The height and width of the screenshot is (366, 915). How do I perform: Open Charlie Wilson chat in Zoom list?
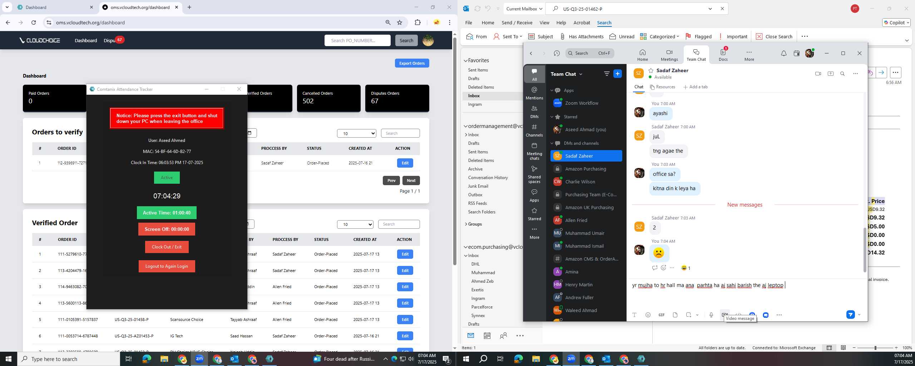click(x=586, y=182)
